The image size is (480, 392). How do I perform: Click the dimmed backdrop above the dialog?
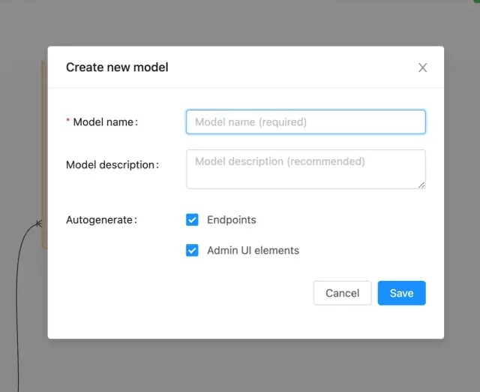240,23
